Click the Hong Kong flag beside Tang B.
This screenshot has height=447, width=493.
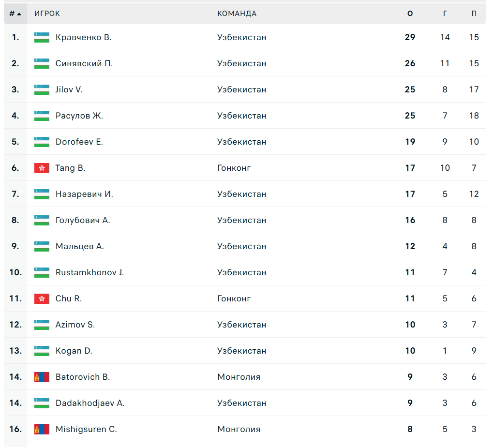click(42, 168)
